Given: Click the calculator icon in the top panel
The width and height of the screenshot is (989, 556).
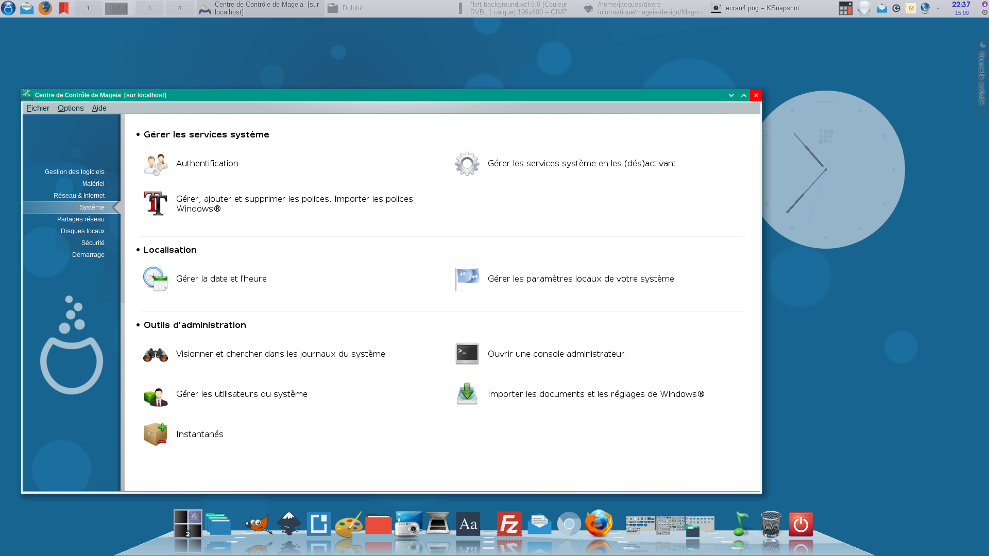Looking at the screenshot, I should coord(846,8).
